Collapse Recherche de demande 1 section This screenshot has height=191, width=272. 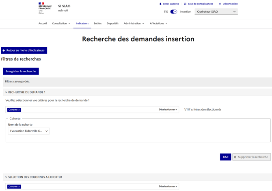[x=6, y=92]
